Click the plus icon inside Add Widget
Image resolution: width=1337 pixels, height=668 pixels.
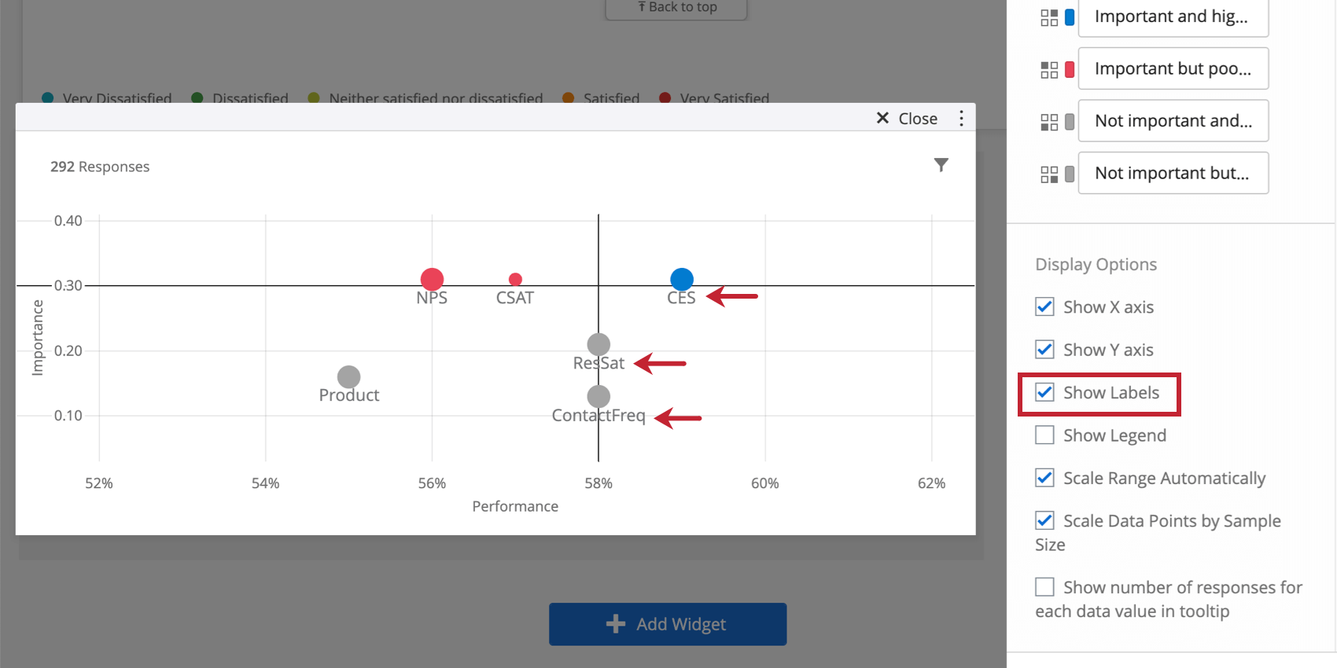(615, 624)
